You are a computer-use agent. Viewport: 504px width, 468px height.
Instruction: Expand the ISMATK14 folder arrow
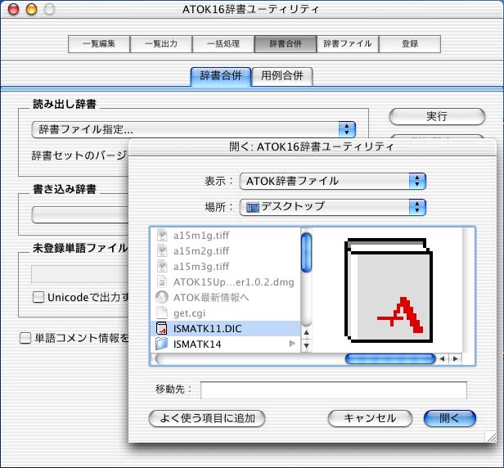[292, 344]
